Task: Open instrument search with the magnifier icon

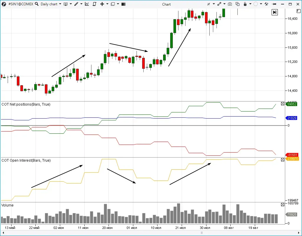Action: click(x=37, y=4)
